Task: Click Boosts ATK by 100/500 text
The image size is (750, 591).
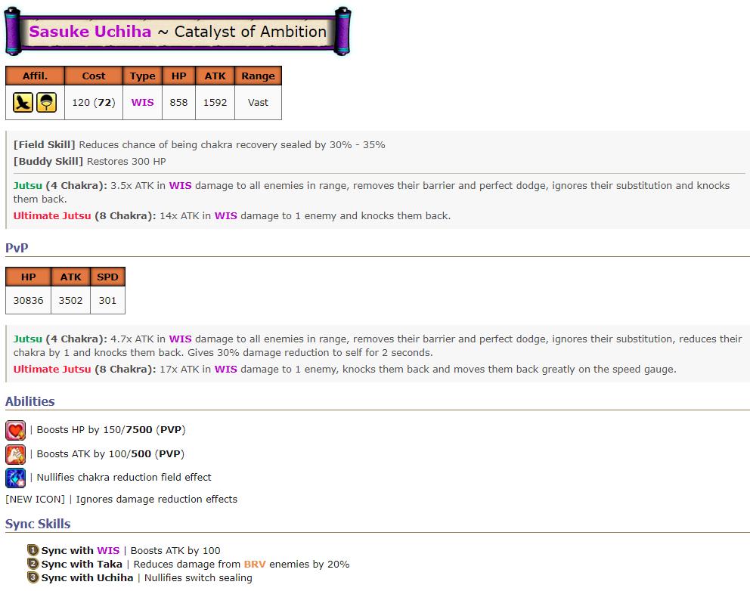Action: [110, 453]
